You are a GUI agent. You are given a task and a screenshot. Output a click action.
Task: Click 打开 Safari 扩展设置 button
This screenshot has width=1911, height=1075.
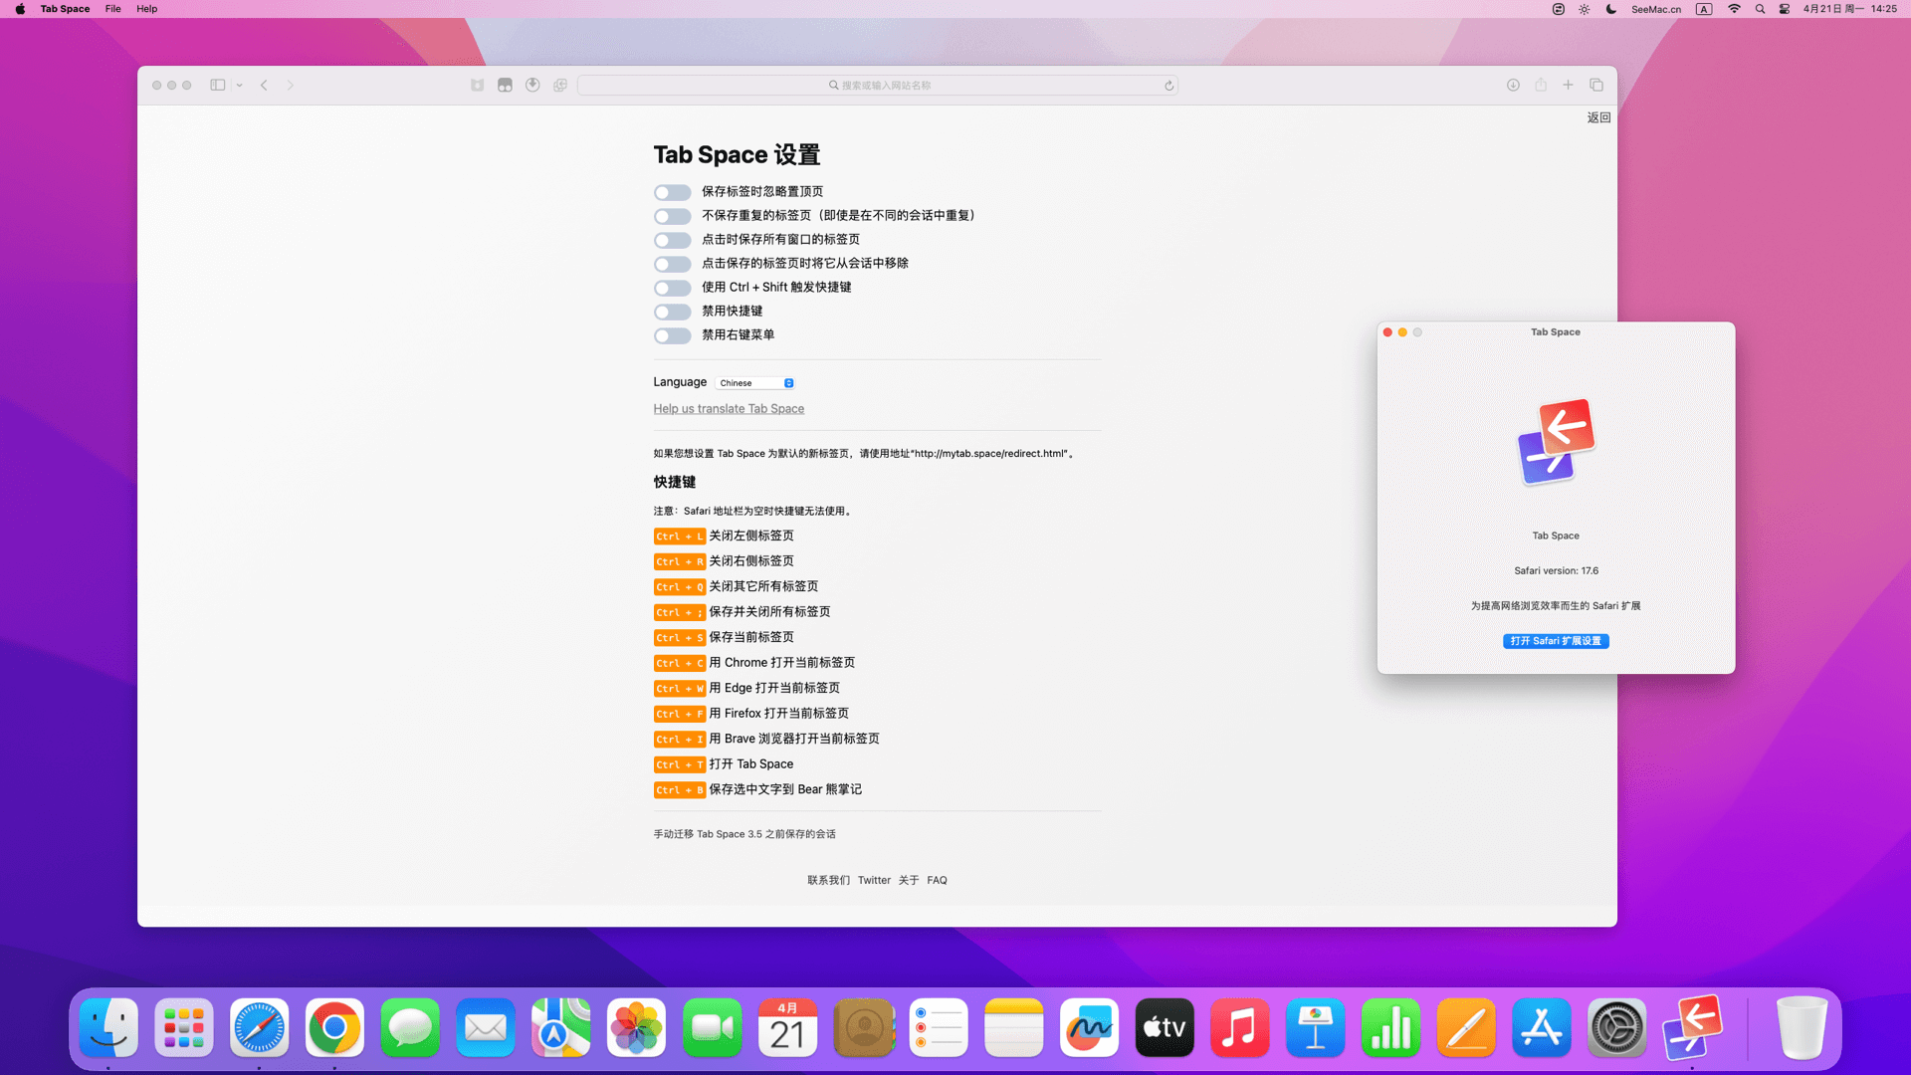click(1556, 641)
